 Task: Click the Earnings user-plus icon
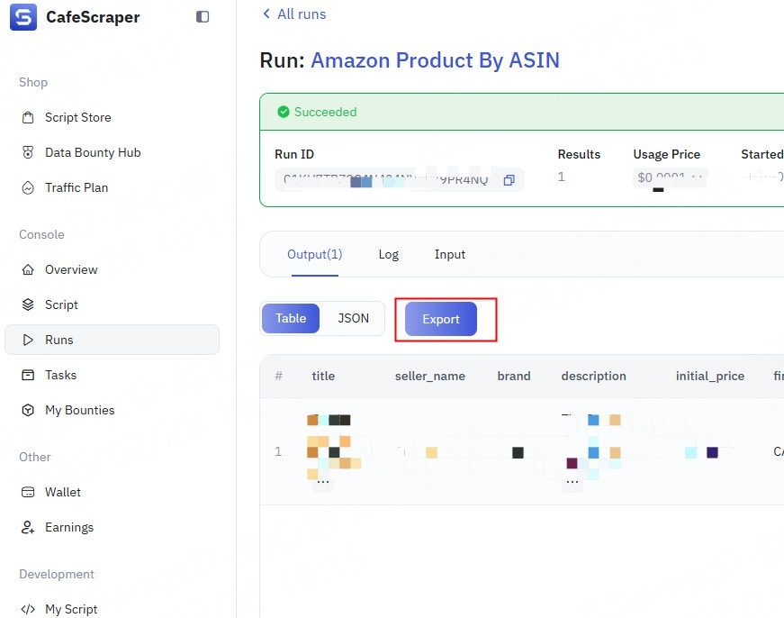[28, 527]
